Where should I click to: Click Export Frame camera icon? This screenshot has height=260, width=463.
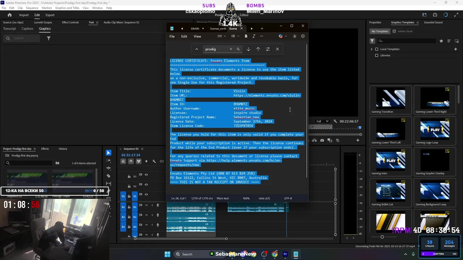click(322, 140)
